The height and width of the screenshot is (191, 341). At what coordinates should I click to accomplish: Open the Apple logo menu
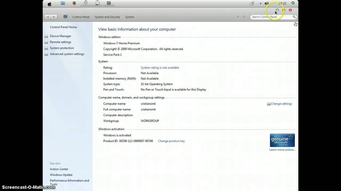point(50,4)
